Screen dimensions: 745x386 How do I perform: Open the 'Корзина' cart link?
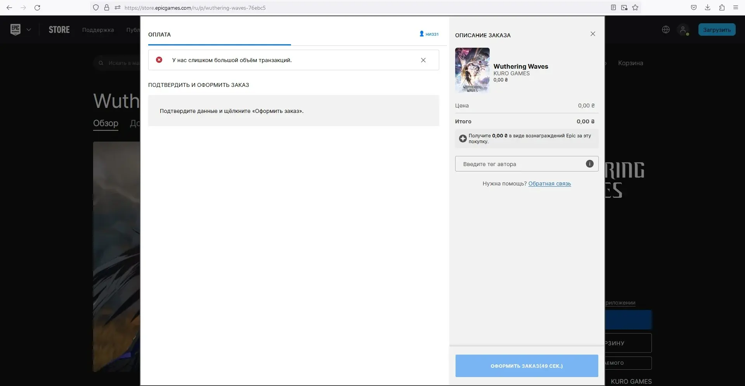coord(631,63)
